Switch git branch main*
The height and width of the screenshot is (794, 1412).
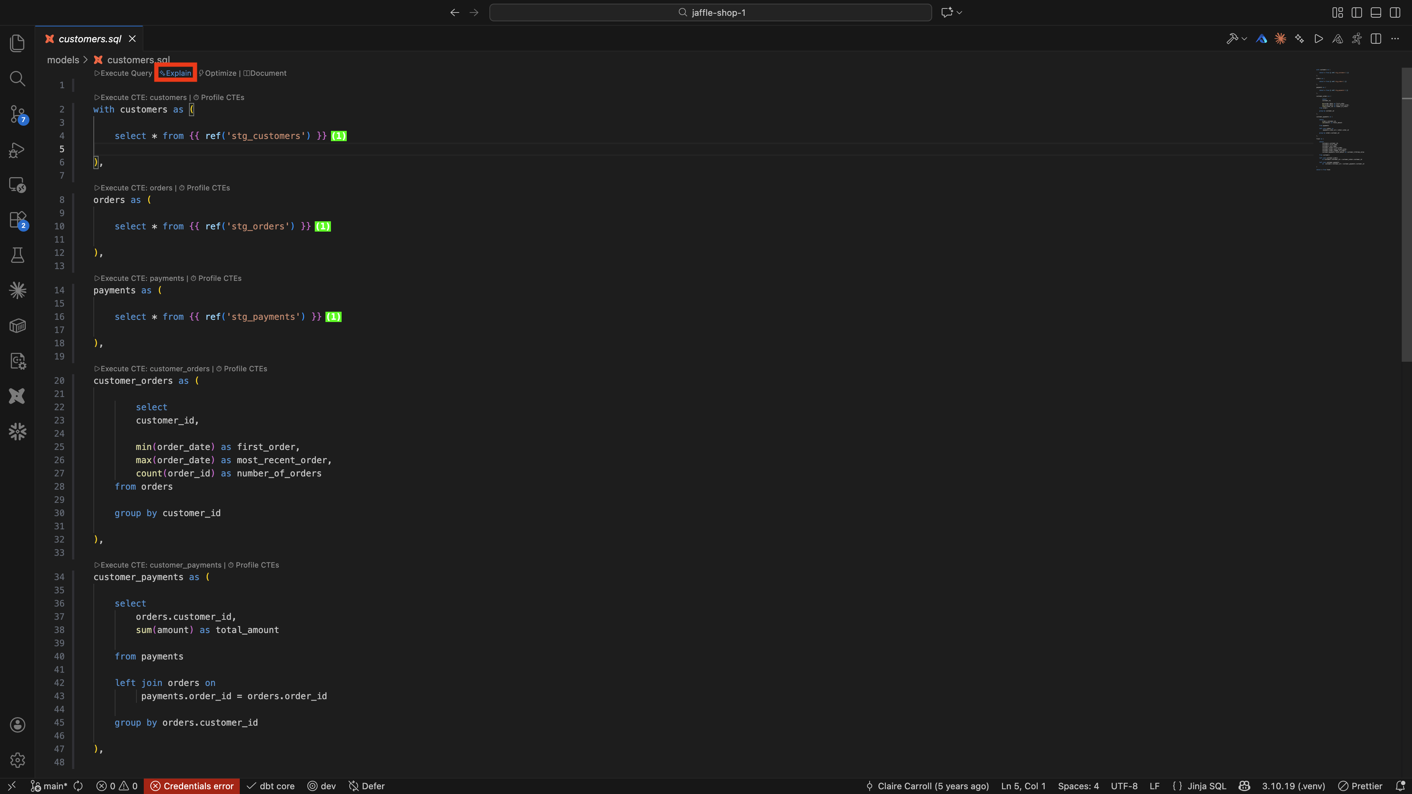pyautogui.click(x=49, y=786)
